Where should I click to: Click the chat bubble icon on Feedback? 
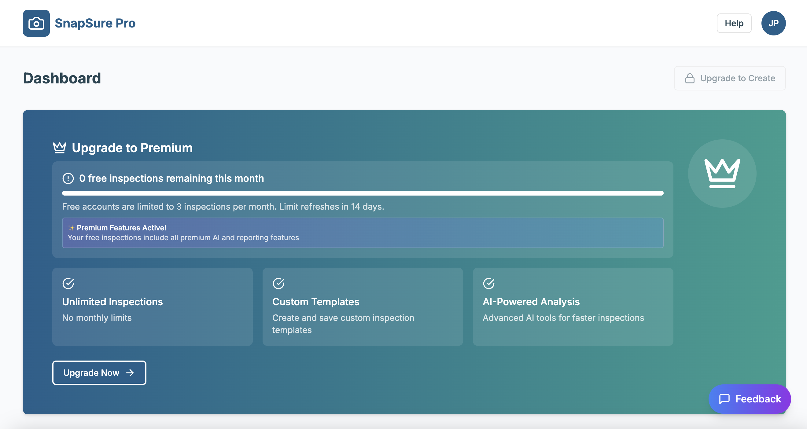pos(724,399)
